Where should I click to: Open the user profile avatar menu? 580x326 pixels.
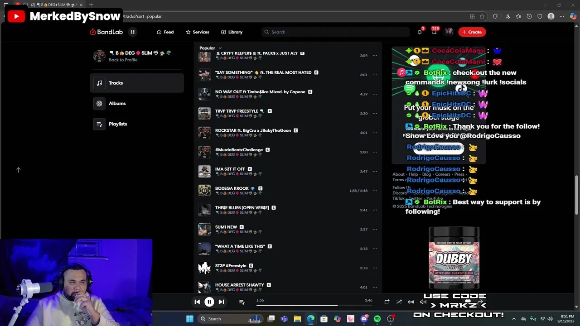(x=449, y=32)
